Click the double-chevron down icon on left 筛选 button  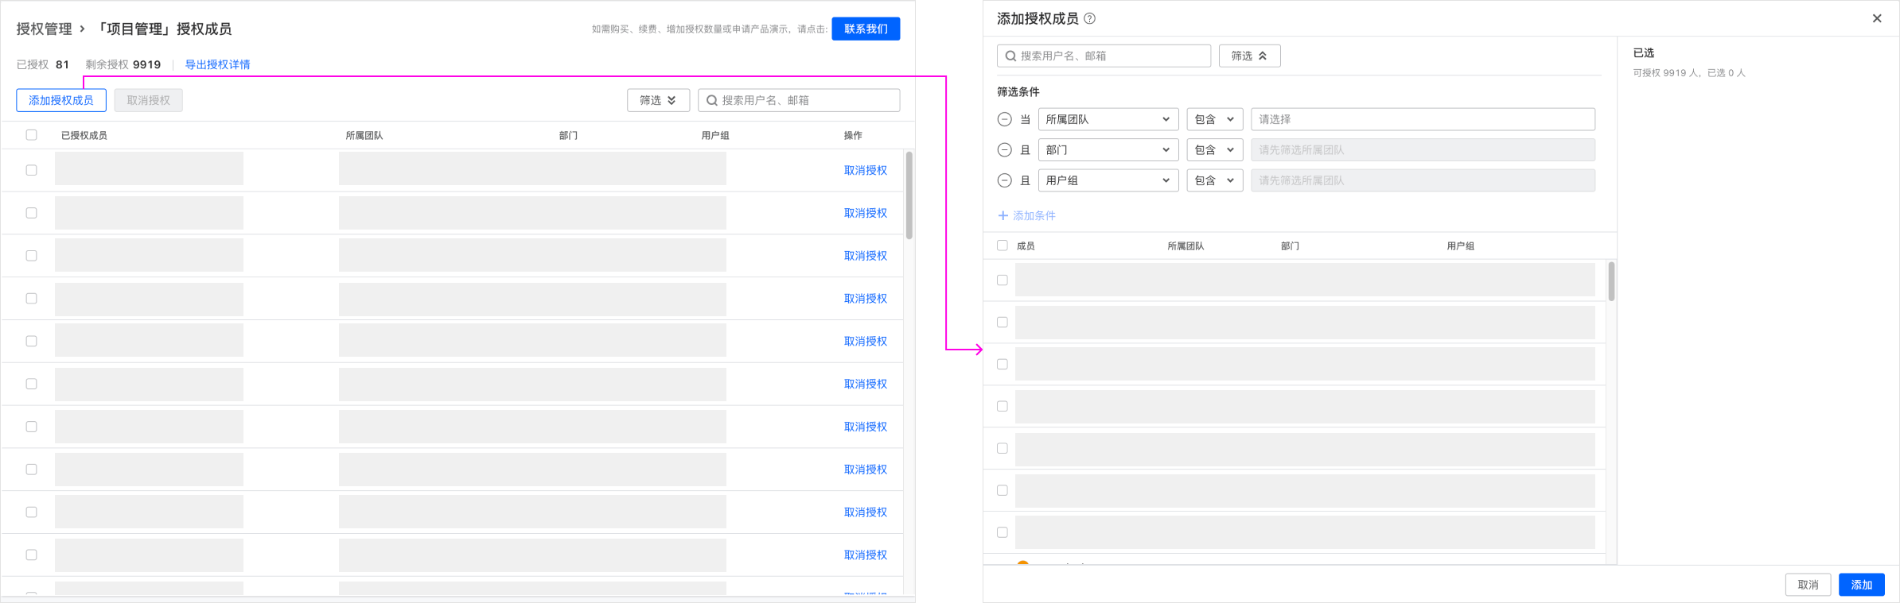[x=672, y=100]
